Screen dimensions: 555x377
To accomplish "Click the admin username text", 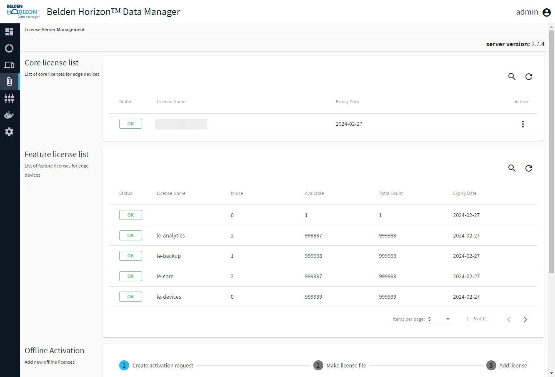I will (527, 12).
